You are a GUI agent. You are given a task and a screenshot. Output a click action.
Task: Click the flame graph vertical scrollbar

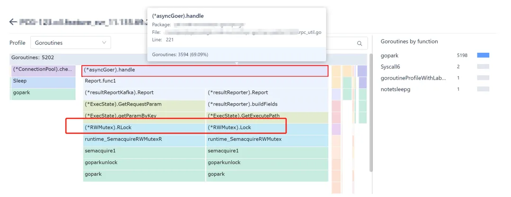pos(370,118)
